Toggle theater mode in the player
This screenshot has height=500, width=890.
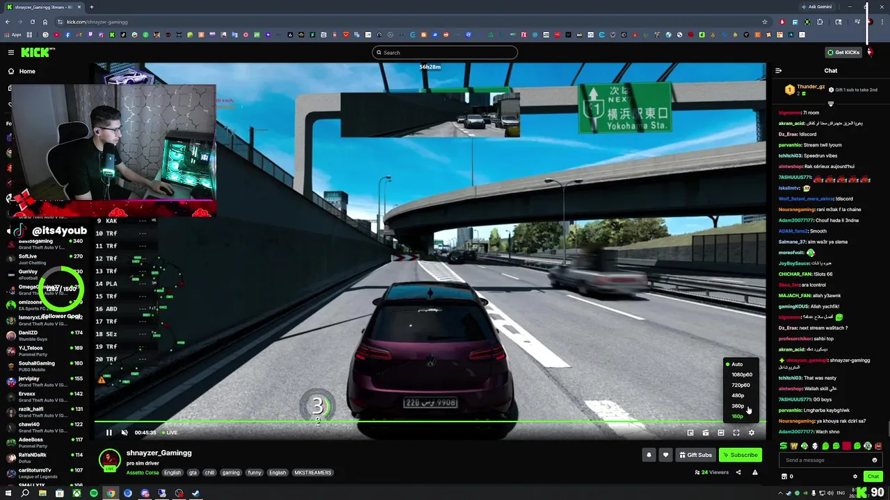tap(721, 433)
